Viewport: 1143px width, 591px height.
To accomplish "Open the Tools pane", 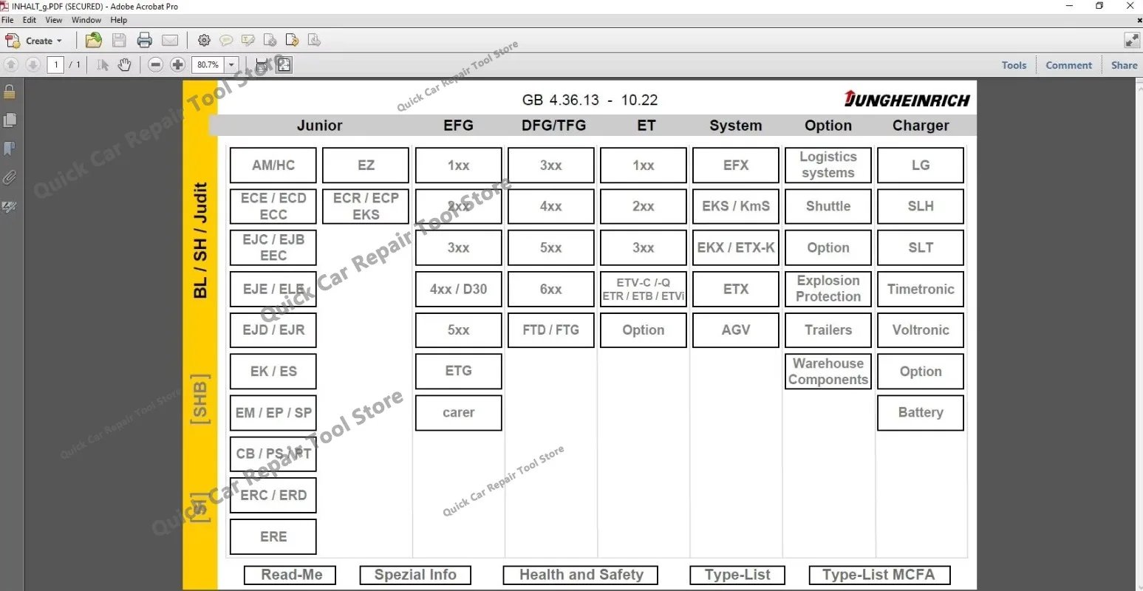I will pos(1014,65).
